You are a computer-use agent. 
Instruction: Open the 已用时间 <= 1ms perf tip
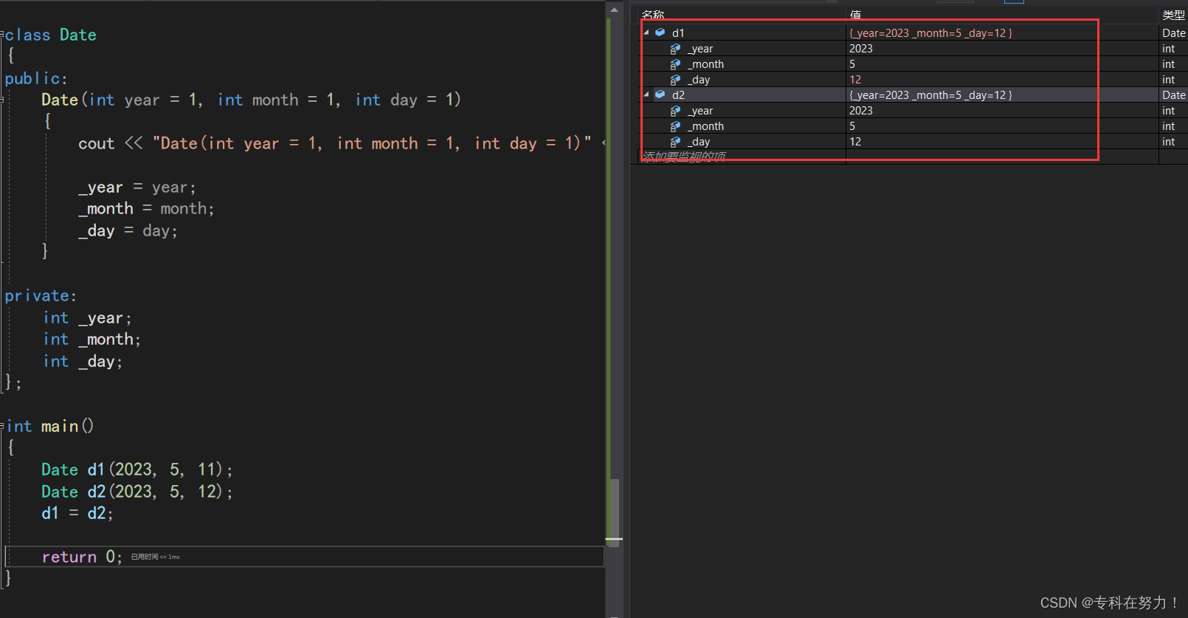point(155,557)
